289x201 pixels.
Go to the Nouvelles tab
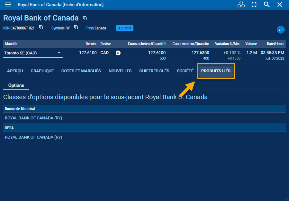(120, 71)
